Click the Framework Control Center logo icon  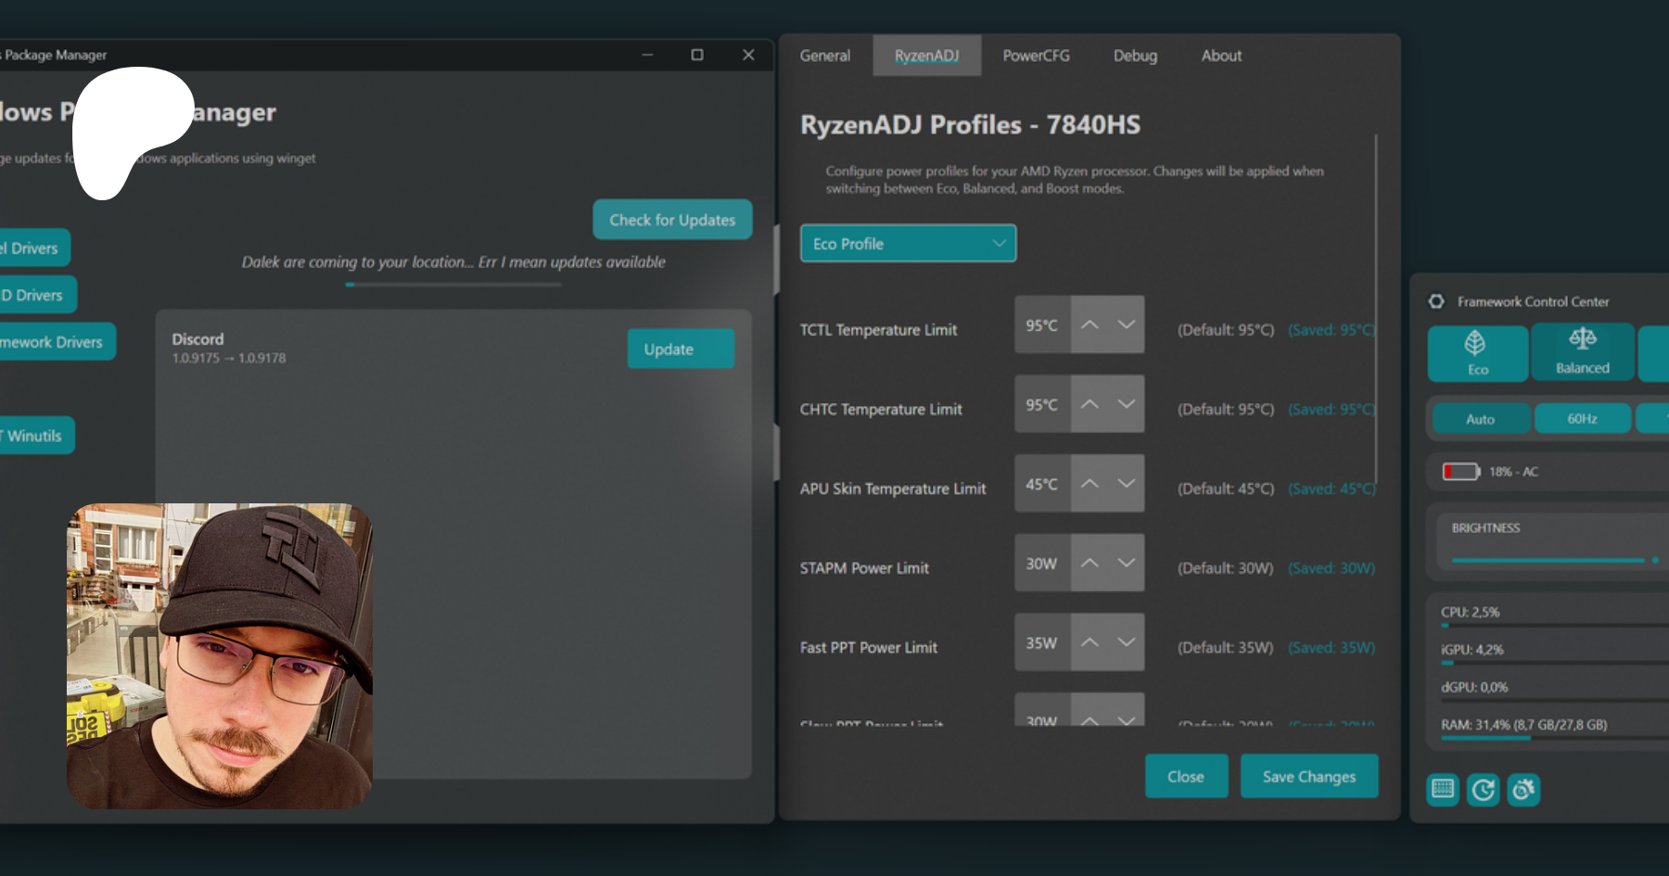[x=1436, y=301]
